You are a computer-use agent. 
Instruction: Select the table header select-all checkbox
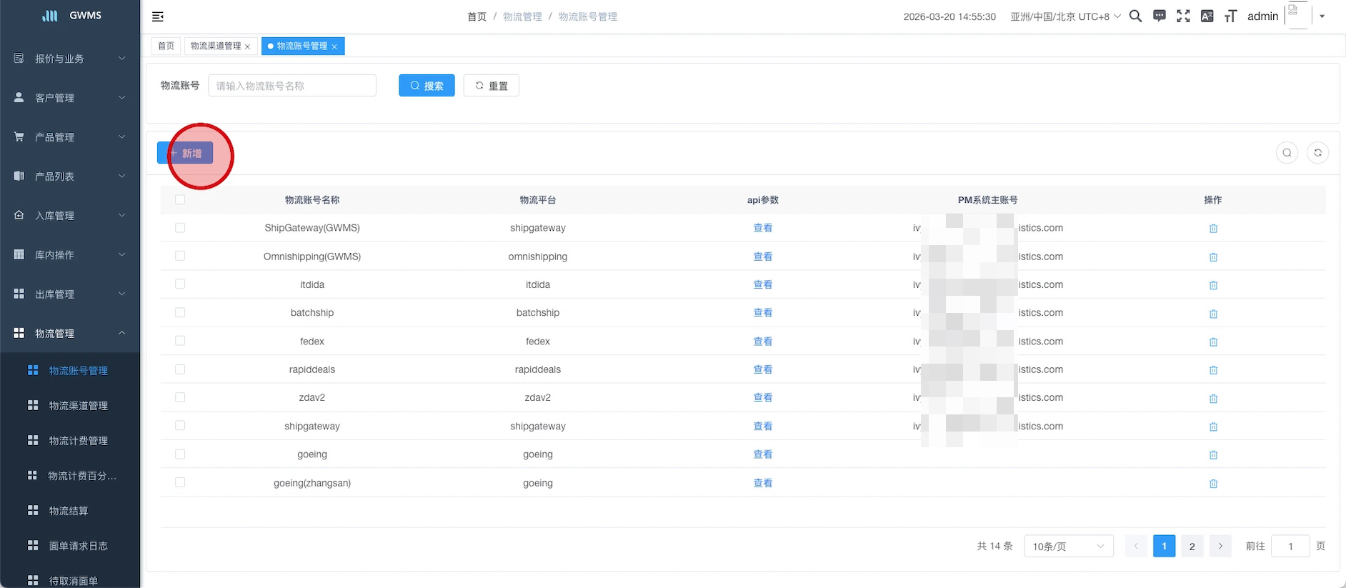pos(180,199)
